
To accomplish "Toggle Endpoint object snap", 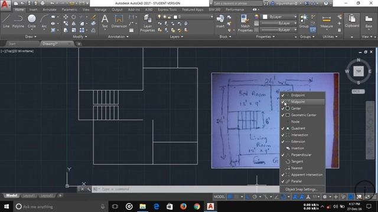I will point(302,95).
